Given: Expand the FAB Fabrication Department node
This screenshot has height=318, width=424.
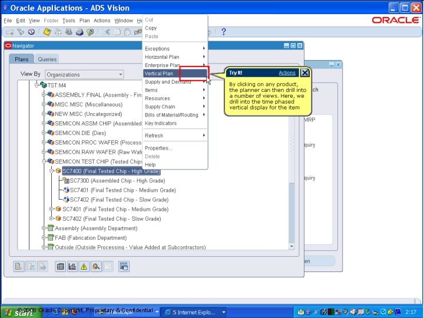Looking at the screenshot, I should (44, 238).
